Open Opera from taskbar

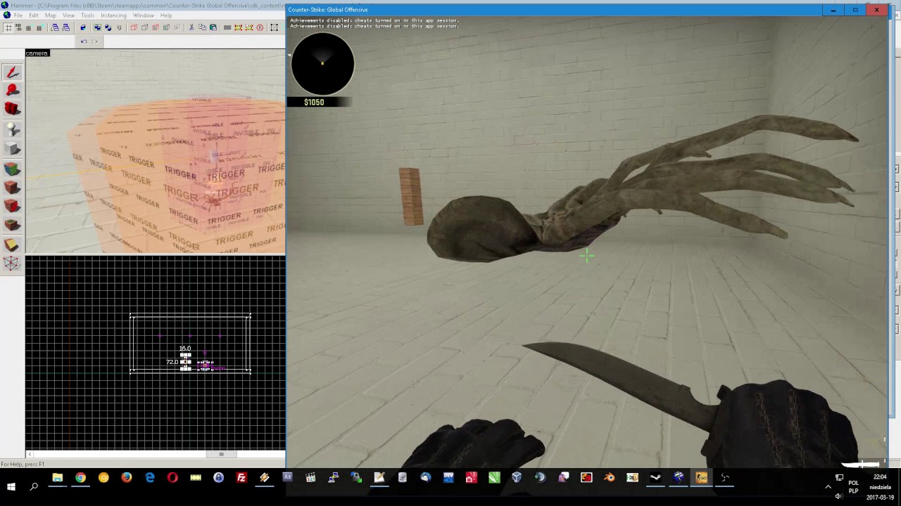172,478
